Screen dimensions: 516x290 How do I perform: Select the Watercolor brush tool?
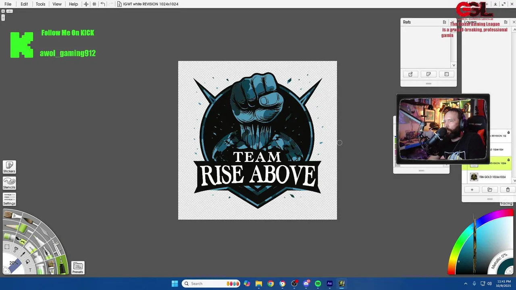click(30, 221)
